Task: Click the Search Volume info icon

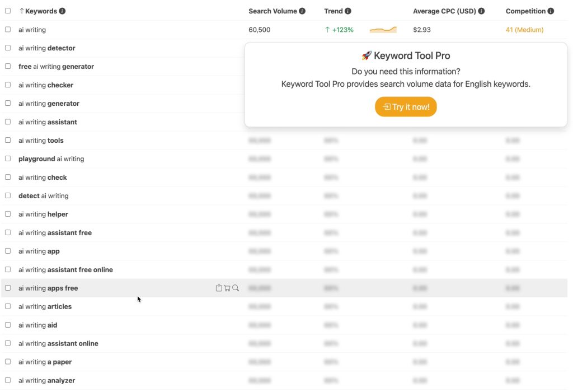Action: tap(302, 11)
